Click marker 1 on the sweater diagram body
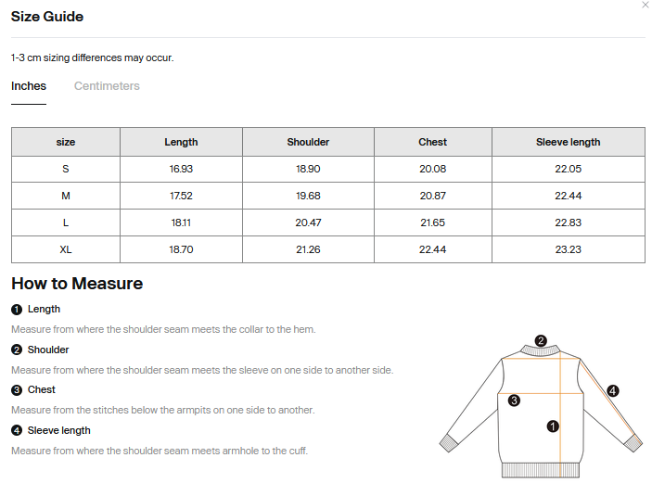The image size is (652, 496). click(x=553, y=426)
